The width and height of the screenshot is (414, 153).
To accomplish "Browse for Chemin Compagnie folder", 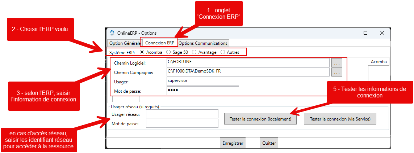I will click(336, 72).
